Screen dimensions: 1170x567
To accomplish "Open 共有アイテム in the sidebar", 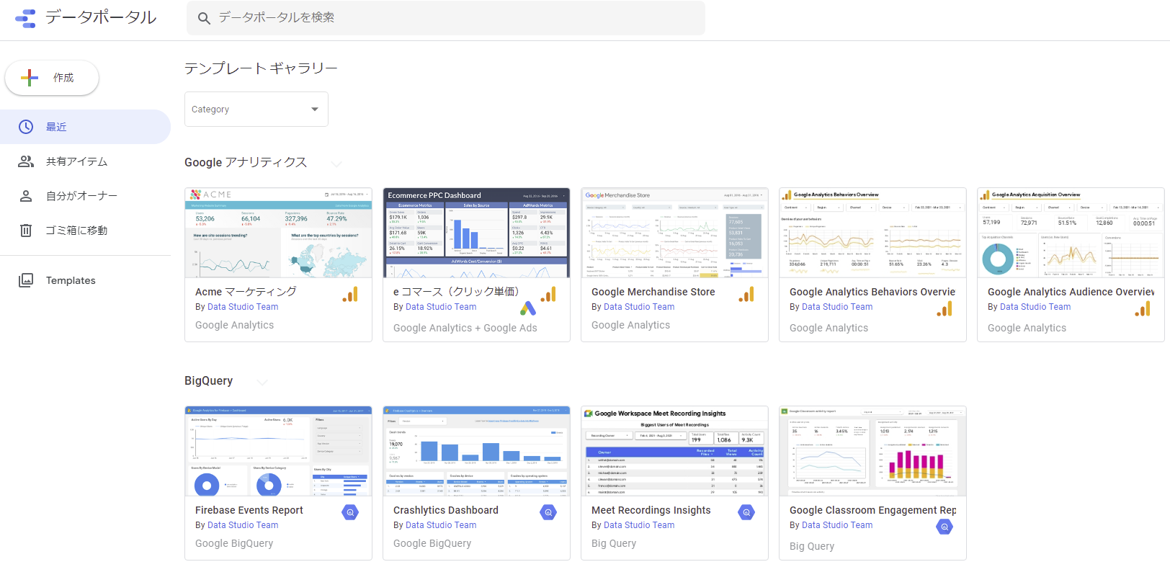I will click(x=85, y=161).
